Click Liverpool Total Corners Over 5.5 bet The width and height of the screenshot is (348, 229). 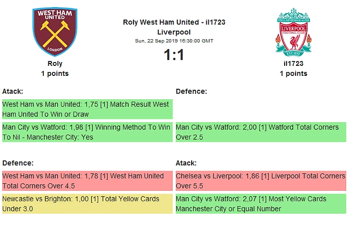pos(260,181)
